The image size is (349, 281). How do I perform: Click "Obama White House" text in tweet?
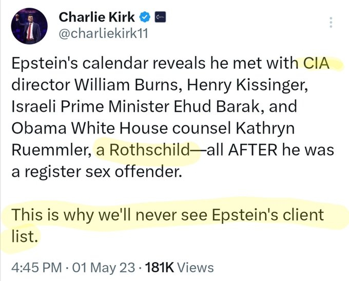click(x=82, y=128)
